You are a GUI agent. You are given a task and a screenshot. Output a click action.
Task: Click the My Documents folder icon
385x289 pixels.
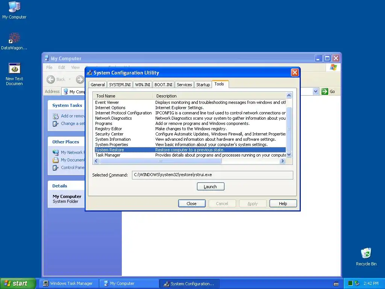click(x=56, y=160)
